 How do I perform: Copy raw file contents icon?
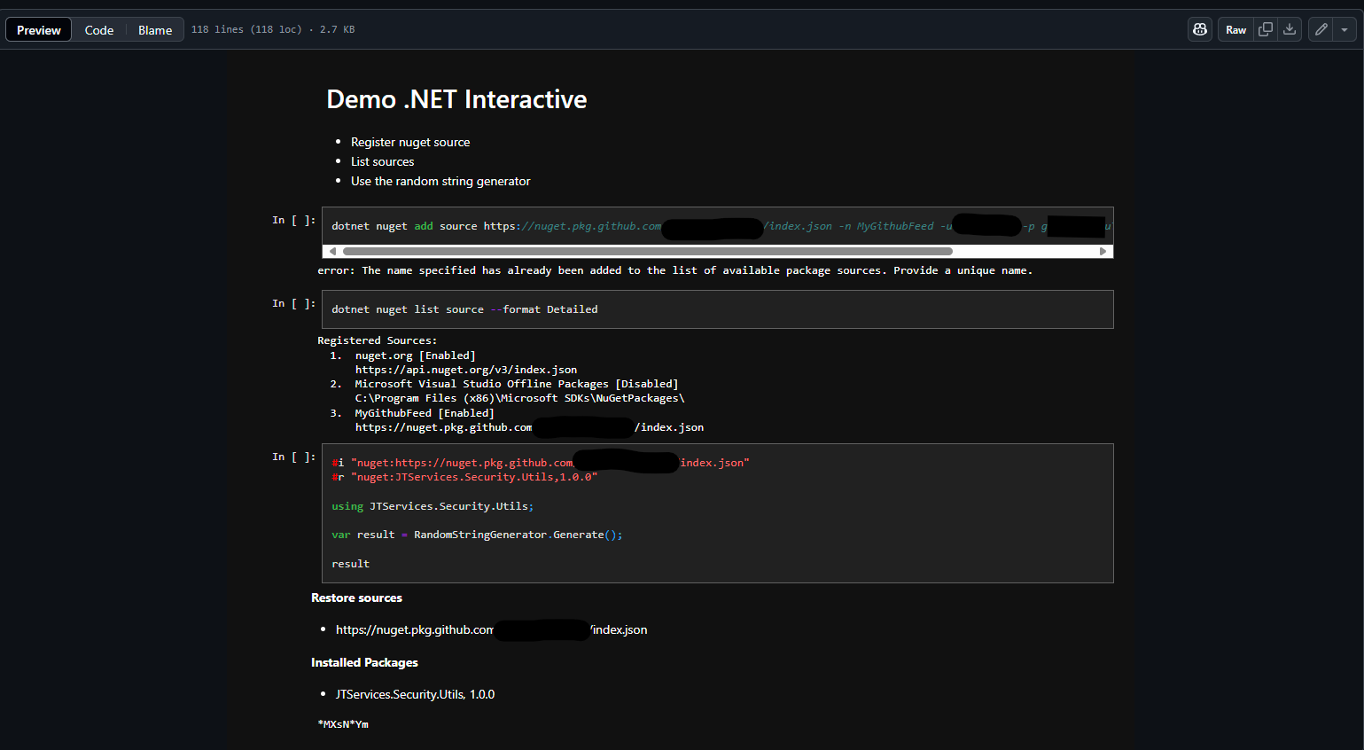1266,29
